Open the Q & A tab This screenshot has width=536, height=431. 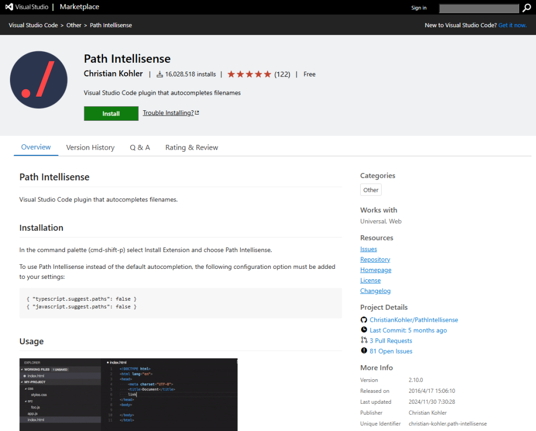(x=140, y=148)
